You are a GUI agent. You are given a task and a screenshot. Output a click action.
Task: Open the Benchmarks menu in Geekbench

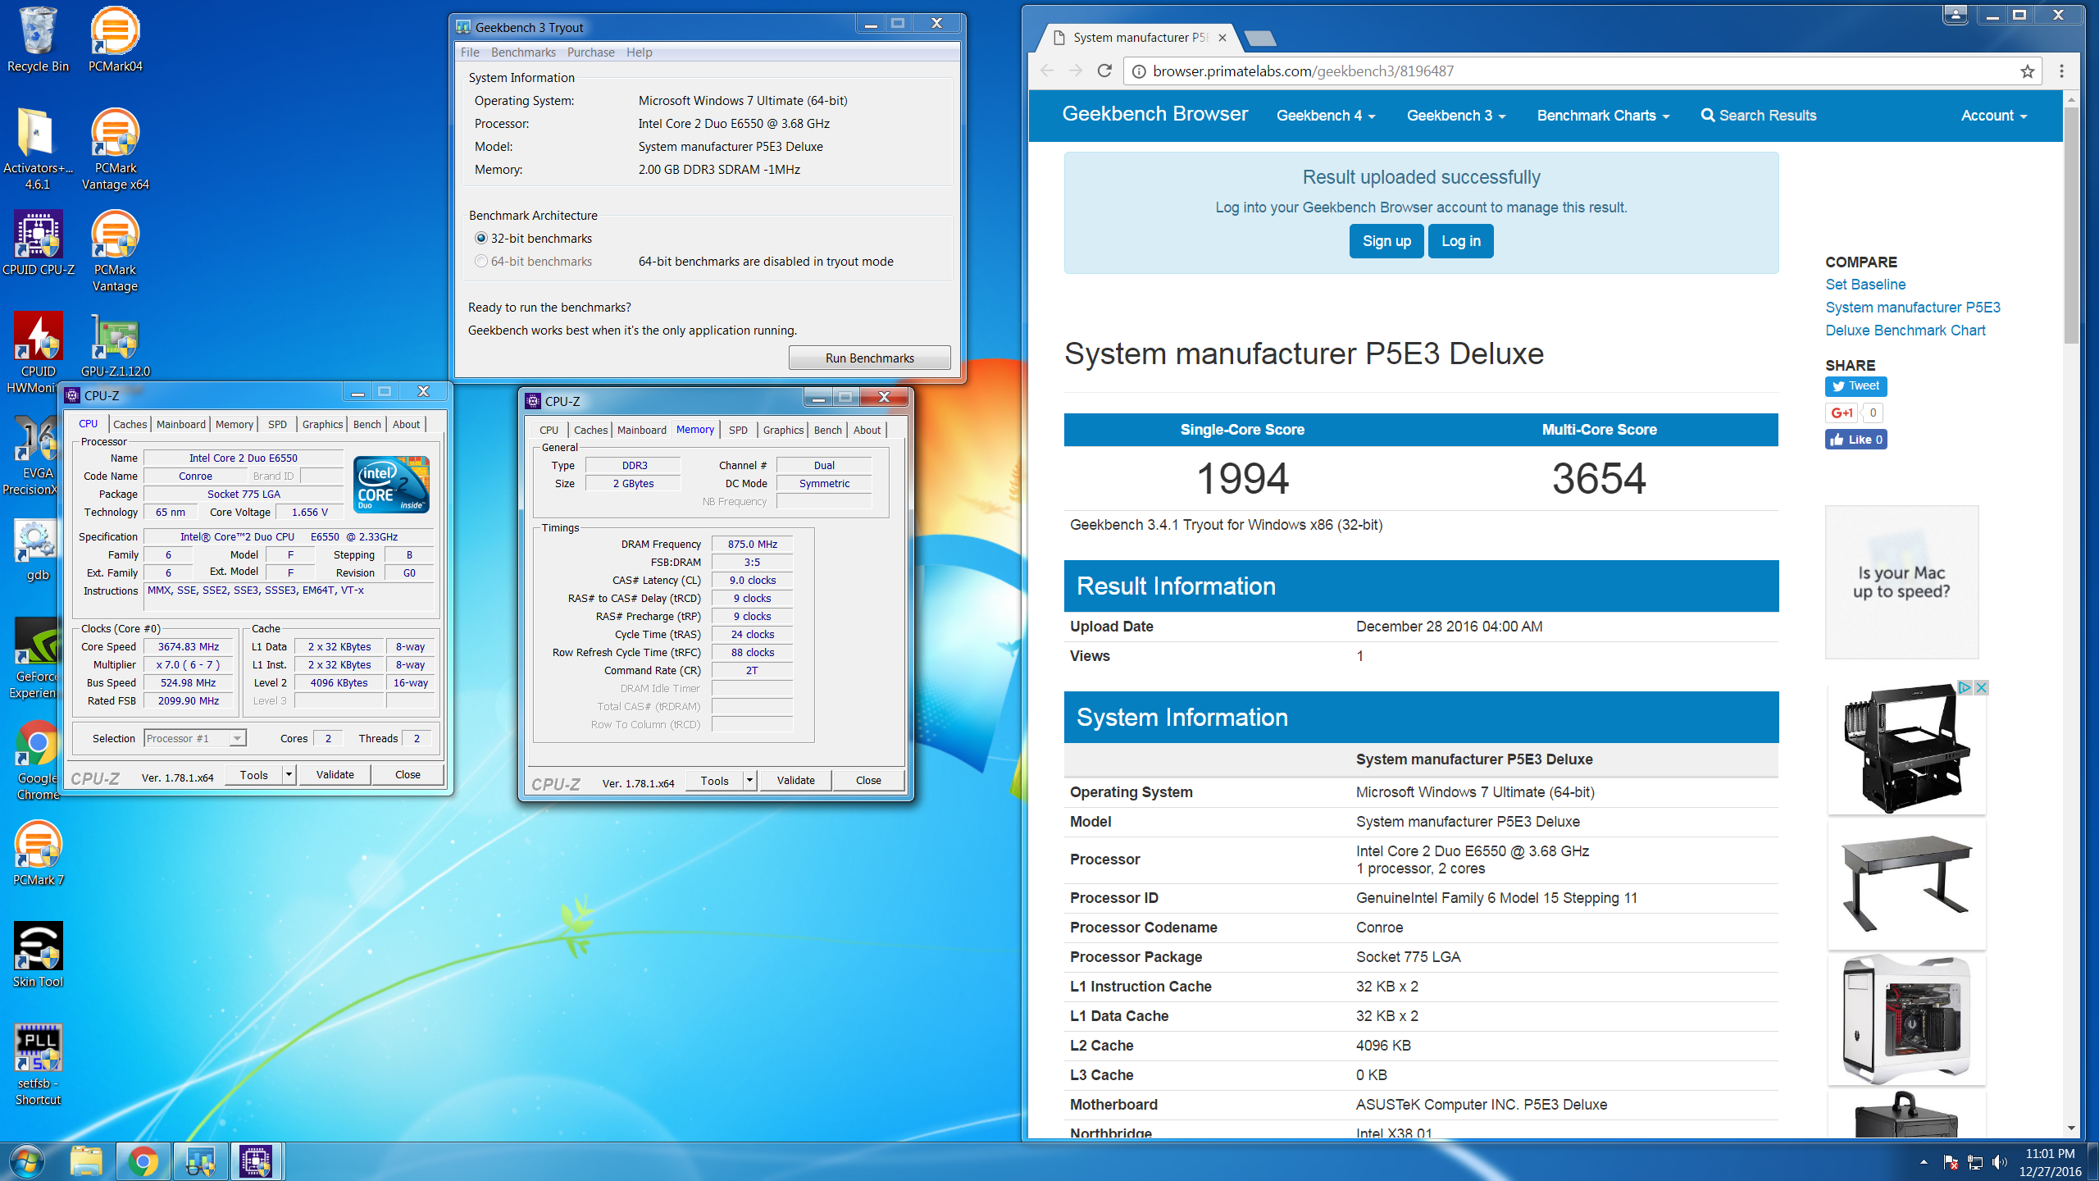(523, 52)
